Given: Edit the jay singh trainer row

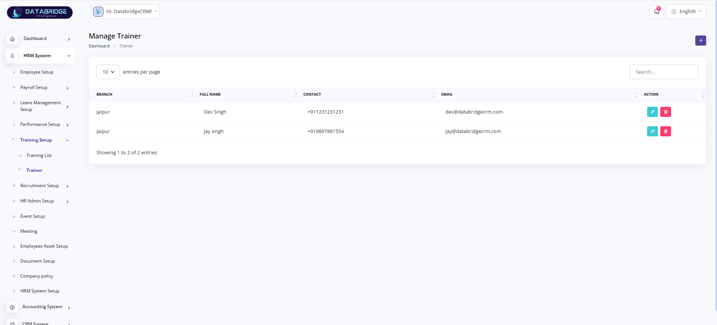Looking at the screenshot, I should 652,131.
